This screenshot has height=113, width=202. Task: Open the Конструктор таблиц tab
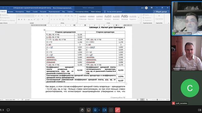82,12
